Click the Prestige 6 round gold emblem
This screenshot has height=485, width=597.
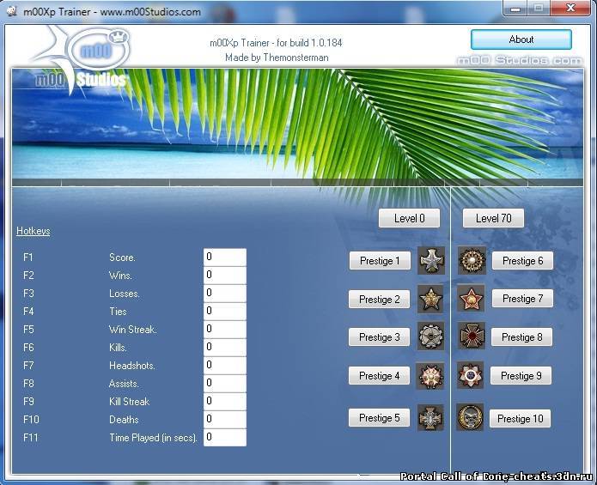point(472,261)
